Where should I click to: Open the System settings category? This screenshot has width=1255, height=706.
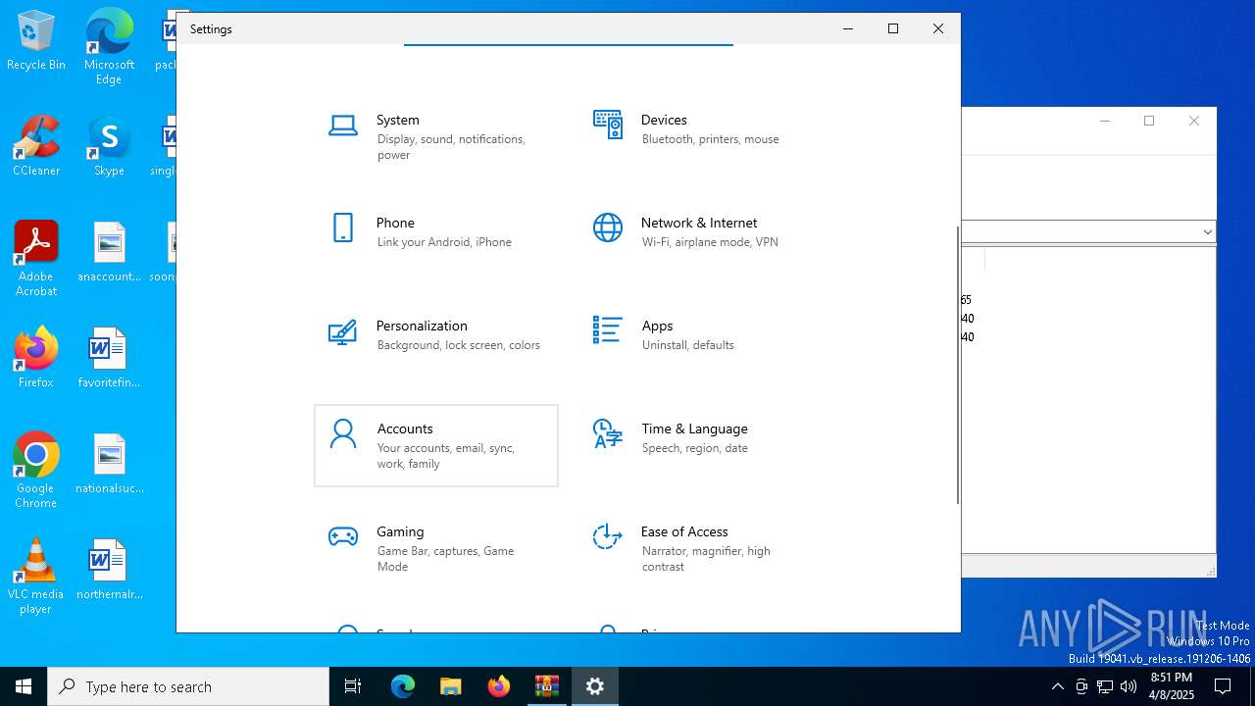coord(436,136)
